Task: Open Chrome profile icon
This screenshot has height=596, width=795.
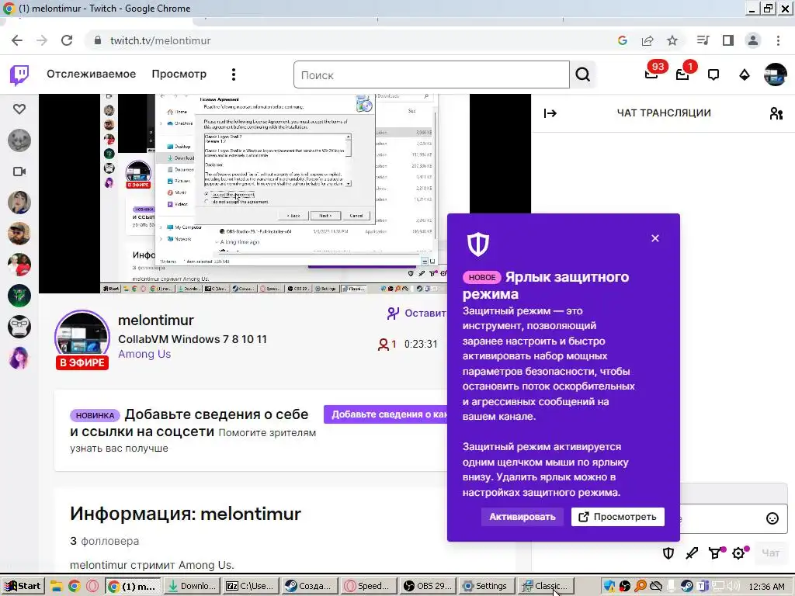Action: click(x=753, y=40)
